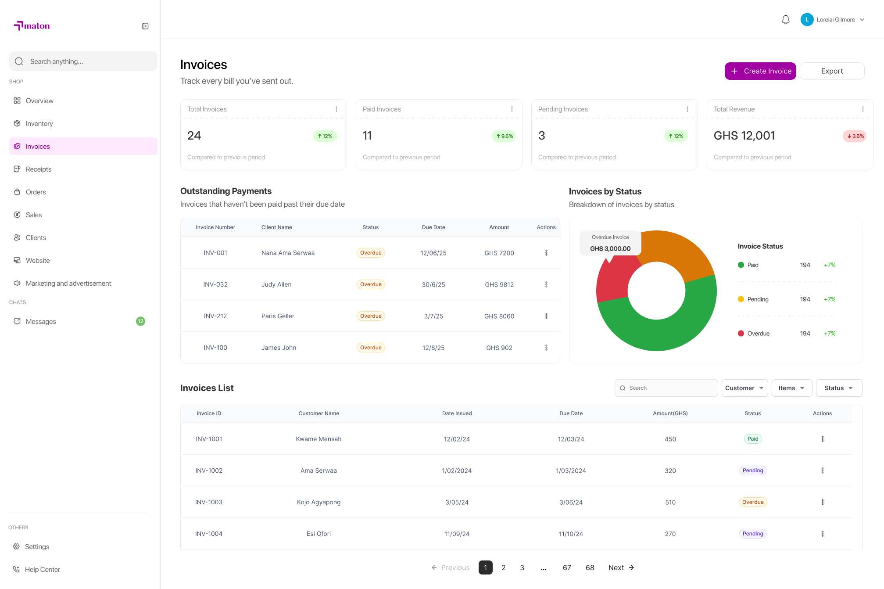Viewport: 884px width, 589px height.
Task: Open Total Invoices card options menu
Action: pos(336,109)
